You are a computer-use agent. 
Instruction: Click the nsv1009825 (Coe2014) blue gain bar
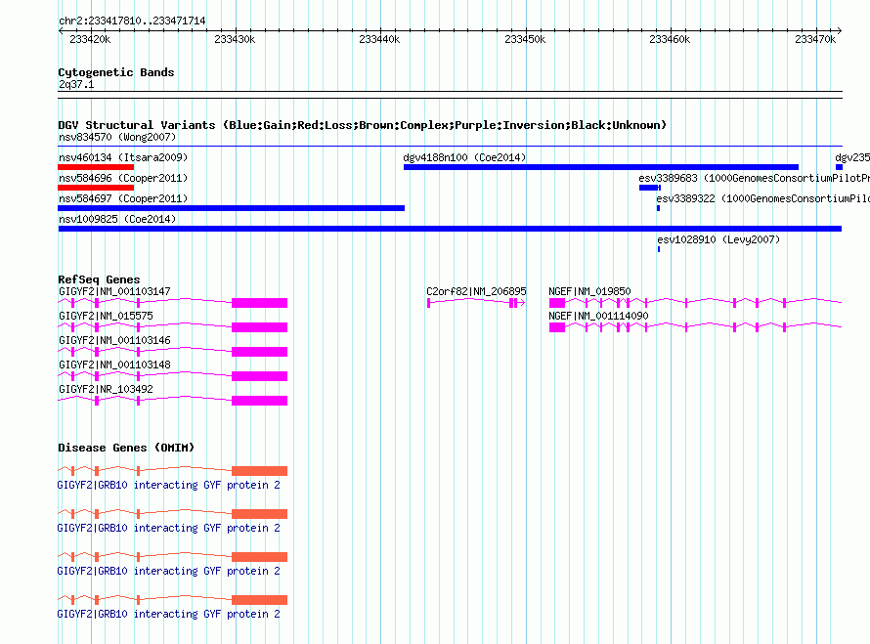pyautogui.click(x=450, y=229)
